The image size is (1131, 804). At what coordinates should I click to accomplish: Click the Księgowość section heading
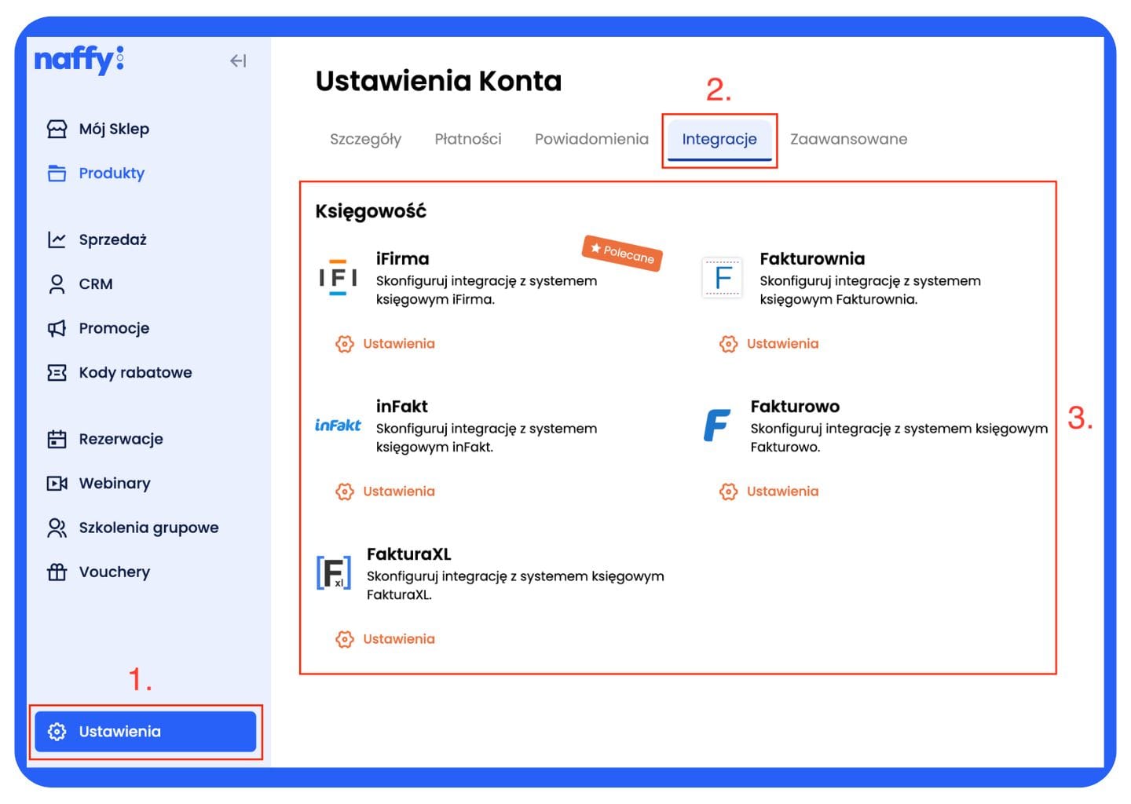(x=371, y=210)
